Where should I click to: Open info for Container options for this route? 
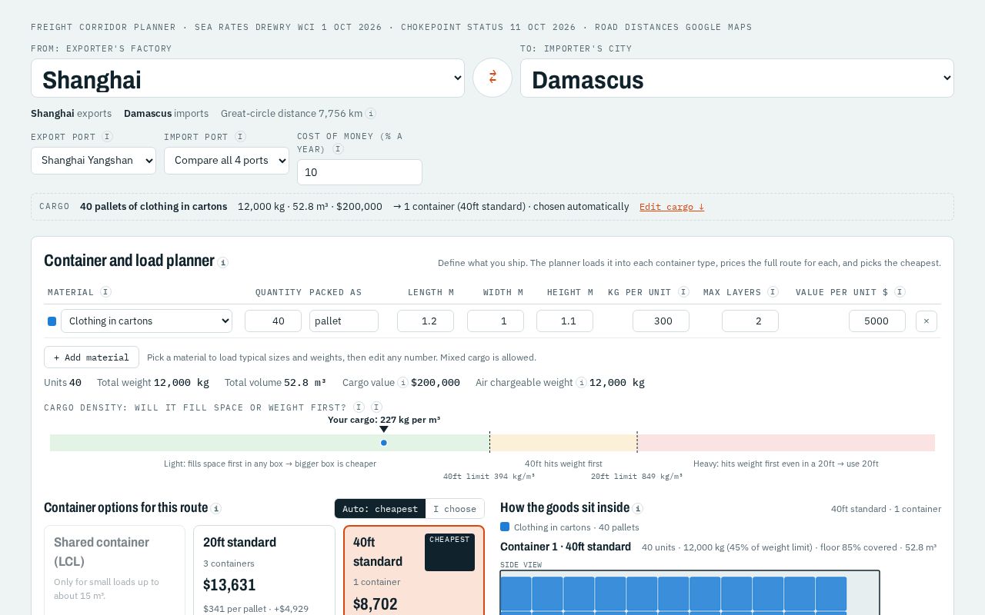pos(216,508)
